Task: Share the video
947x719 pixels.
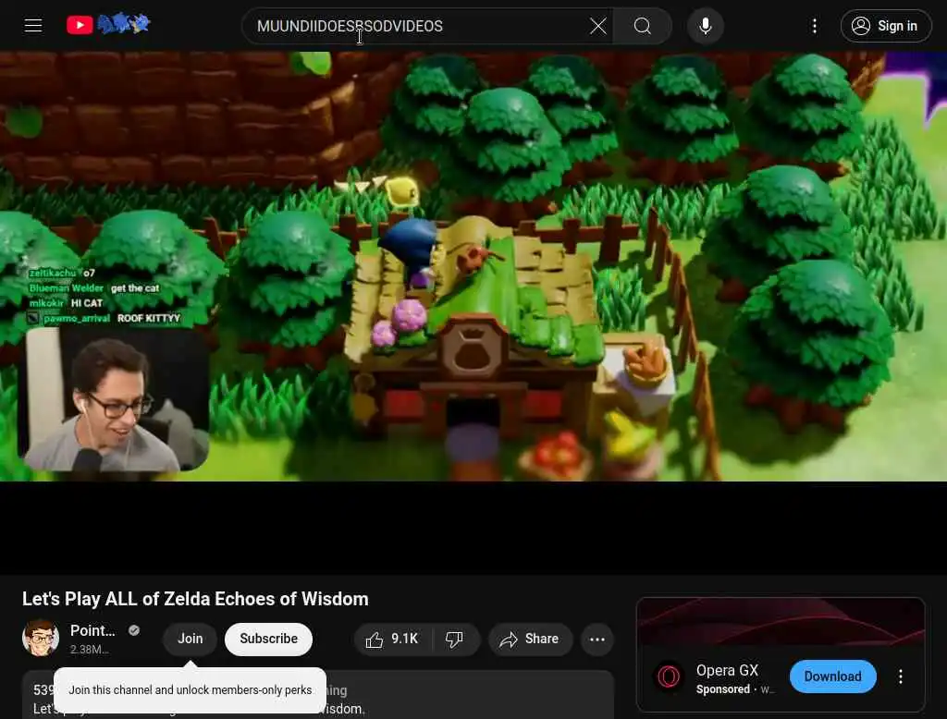Action: pos(530,639)
